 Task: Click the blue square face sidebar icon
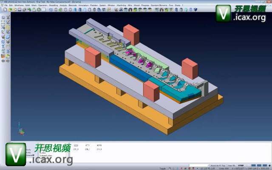coord(8,37)
